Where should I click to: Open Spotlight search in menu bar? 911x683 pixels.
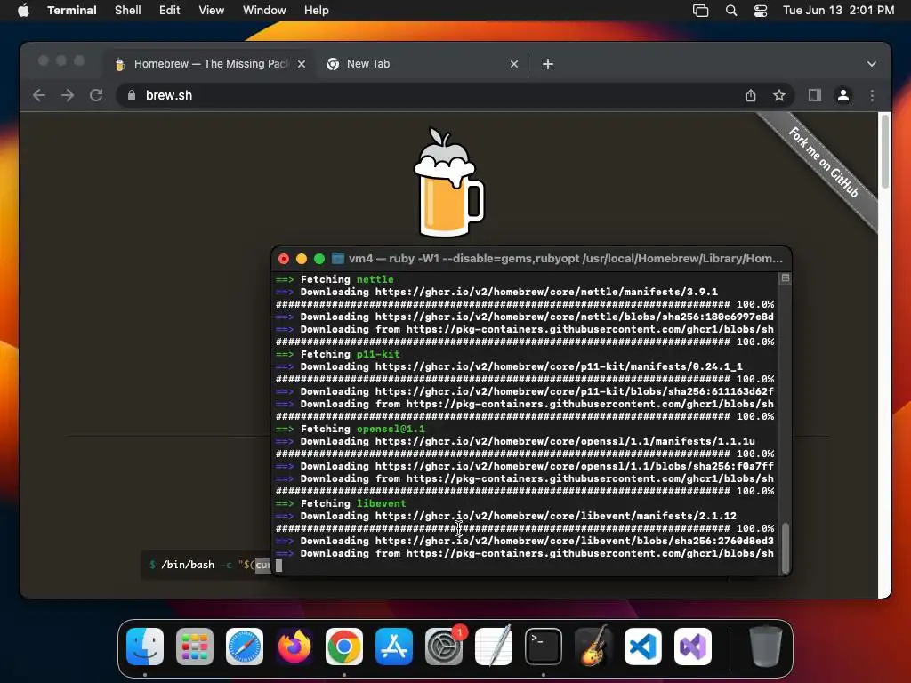tap(731, 11)
